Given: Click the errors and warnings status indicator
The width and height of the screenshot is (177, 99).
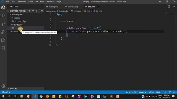Looking at the screenshot, I should tap(6, 92).
